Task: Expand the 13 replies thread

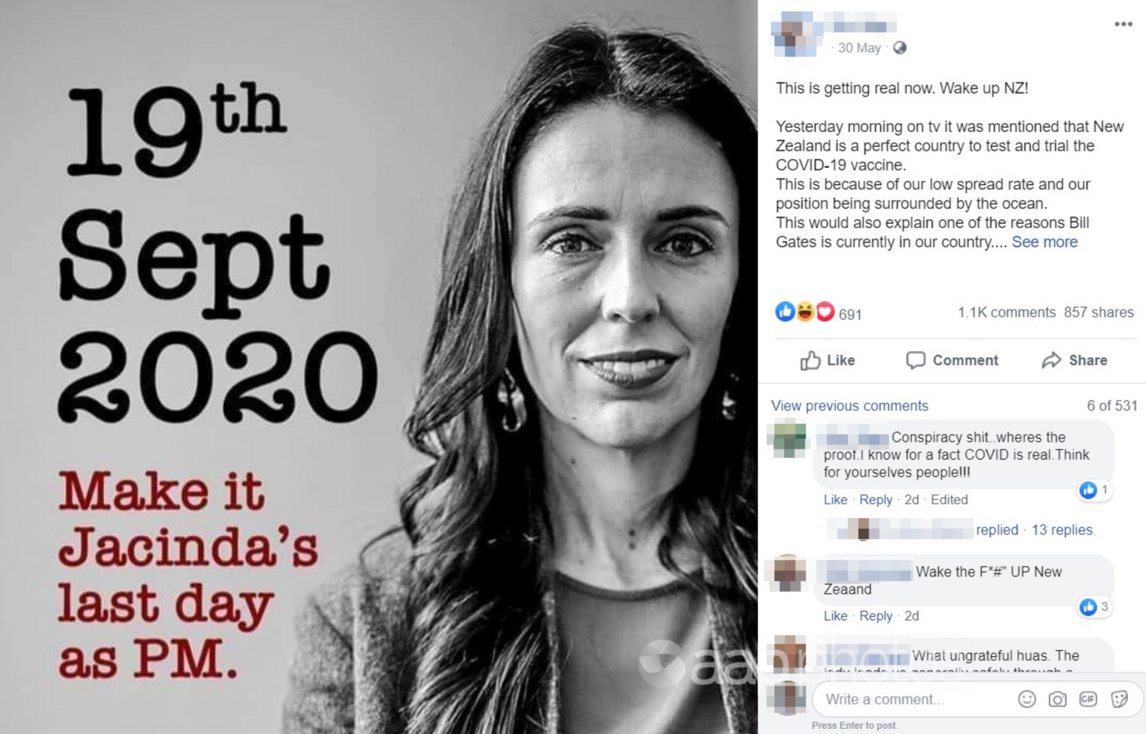Action: point(1062,529)
